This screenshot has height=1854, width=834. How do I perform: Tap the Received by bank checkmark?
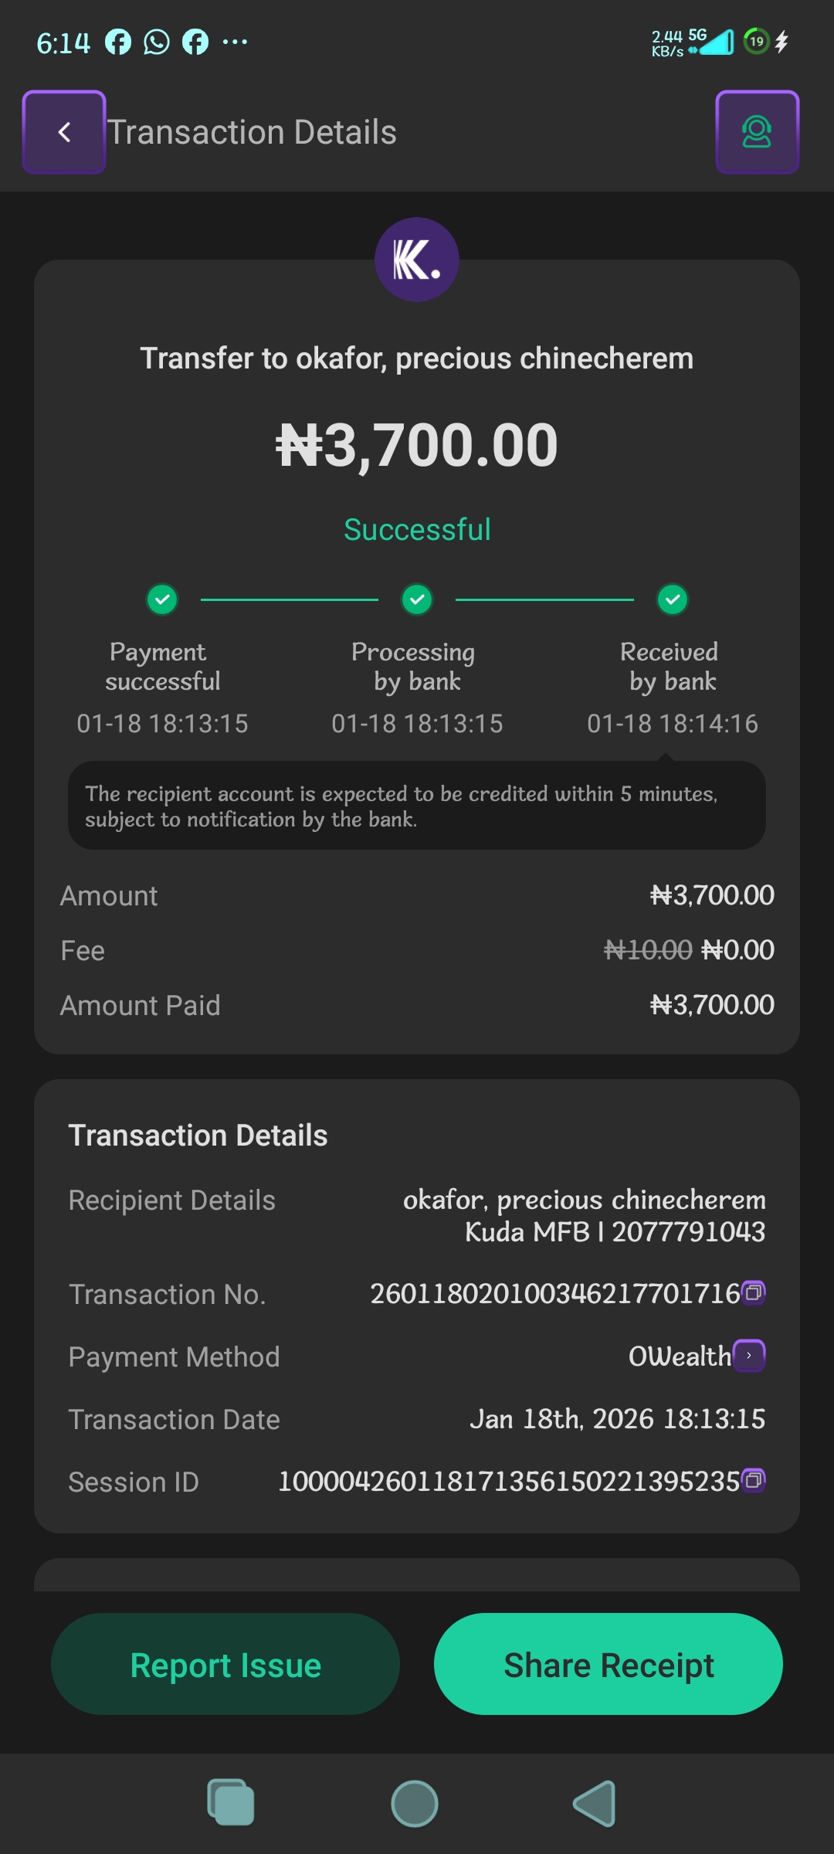pos(673,599)
